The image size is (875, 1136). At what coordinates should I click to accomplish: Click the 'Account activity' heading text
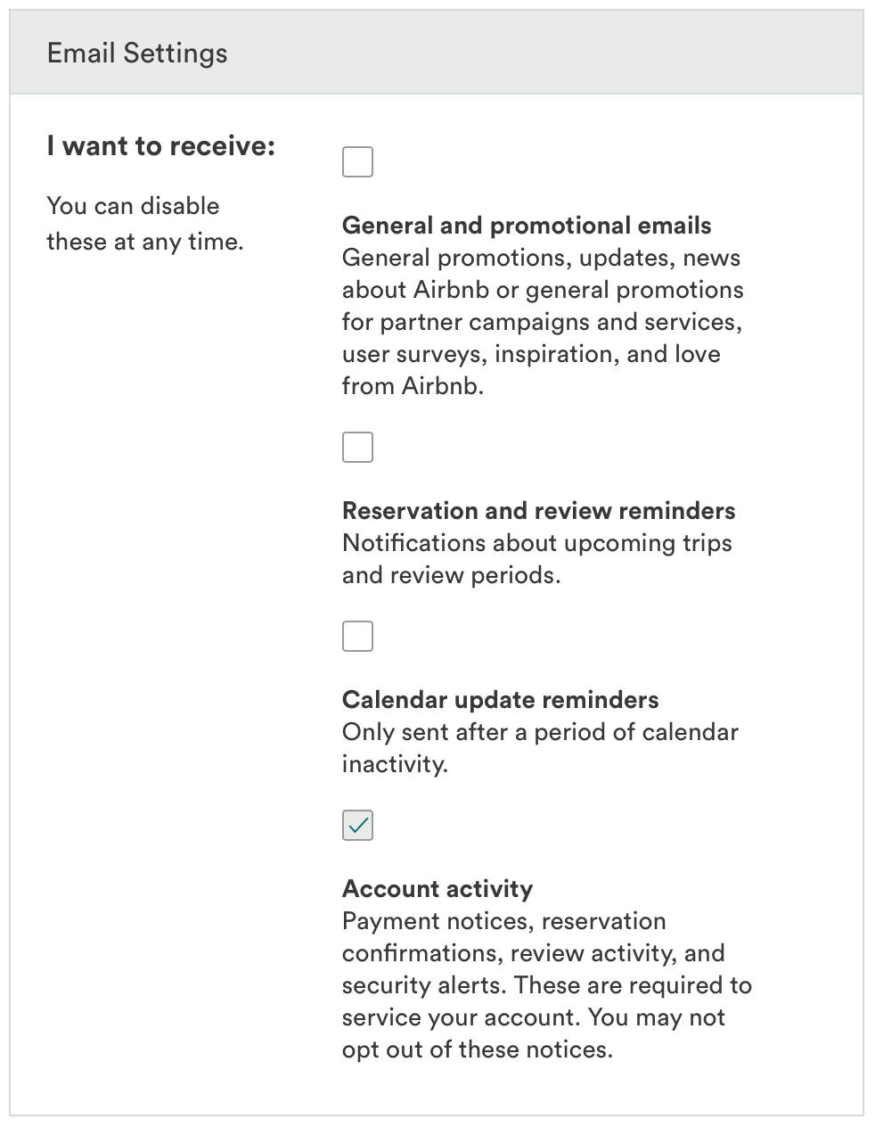pos(437,889)
